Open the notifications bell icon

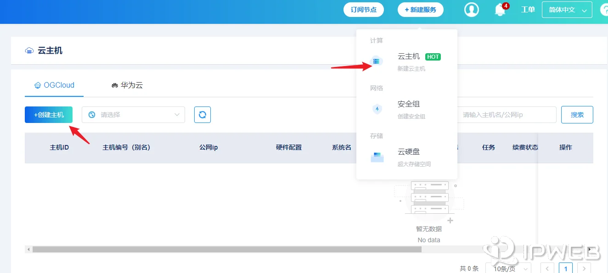pyautogui.click(x=500, y=9)
